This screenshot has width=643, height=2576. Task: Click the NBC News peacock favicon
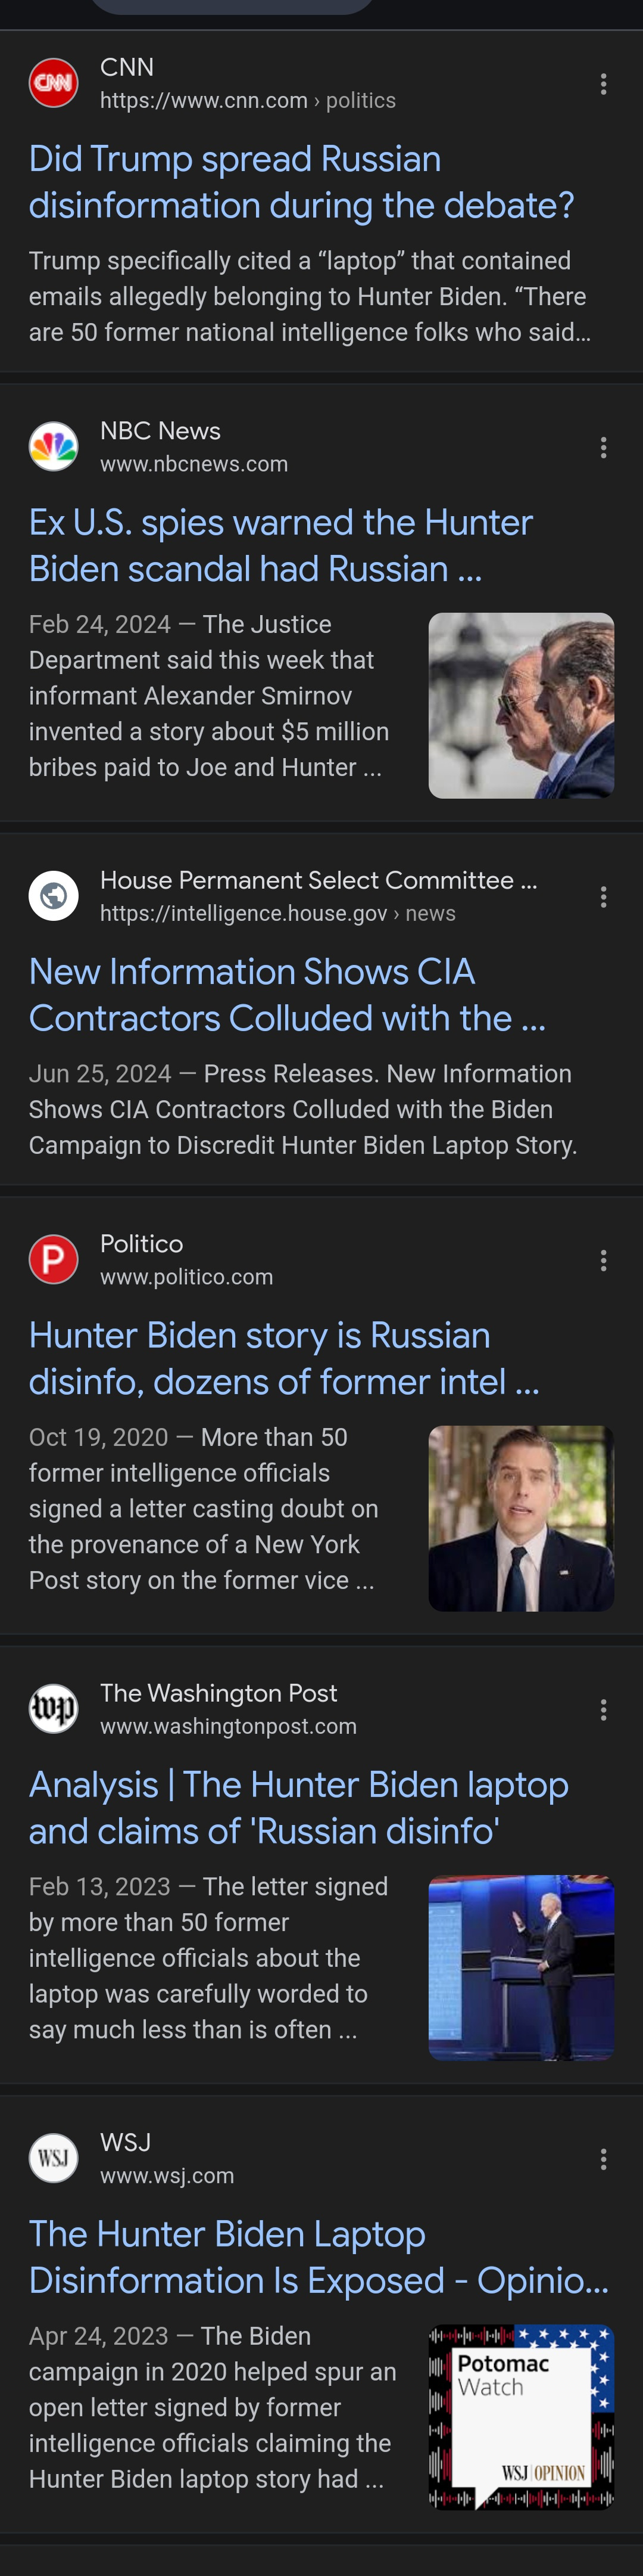[x=53, y=447]
